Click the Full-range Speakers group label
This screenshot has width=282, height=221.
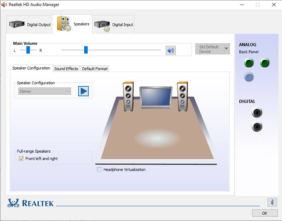[34, 151]
